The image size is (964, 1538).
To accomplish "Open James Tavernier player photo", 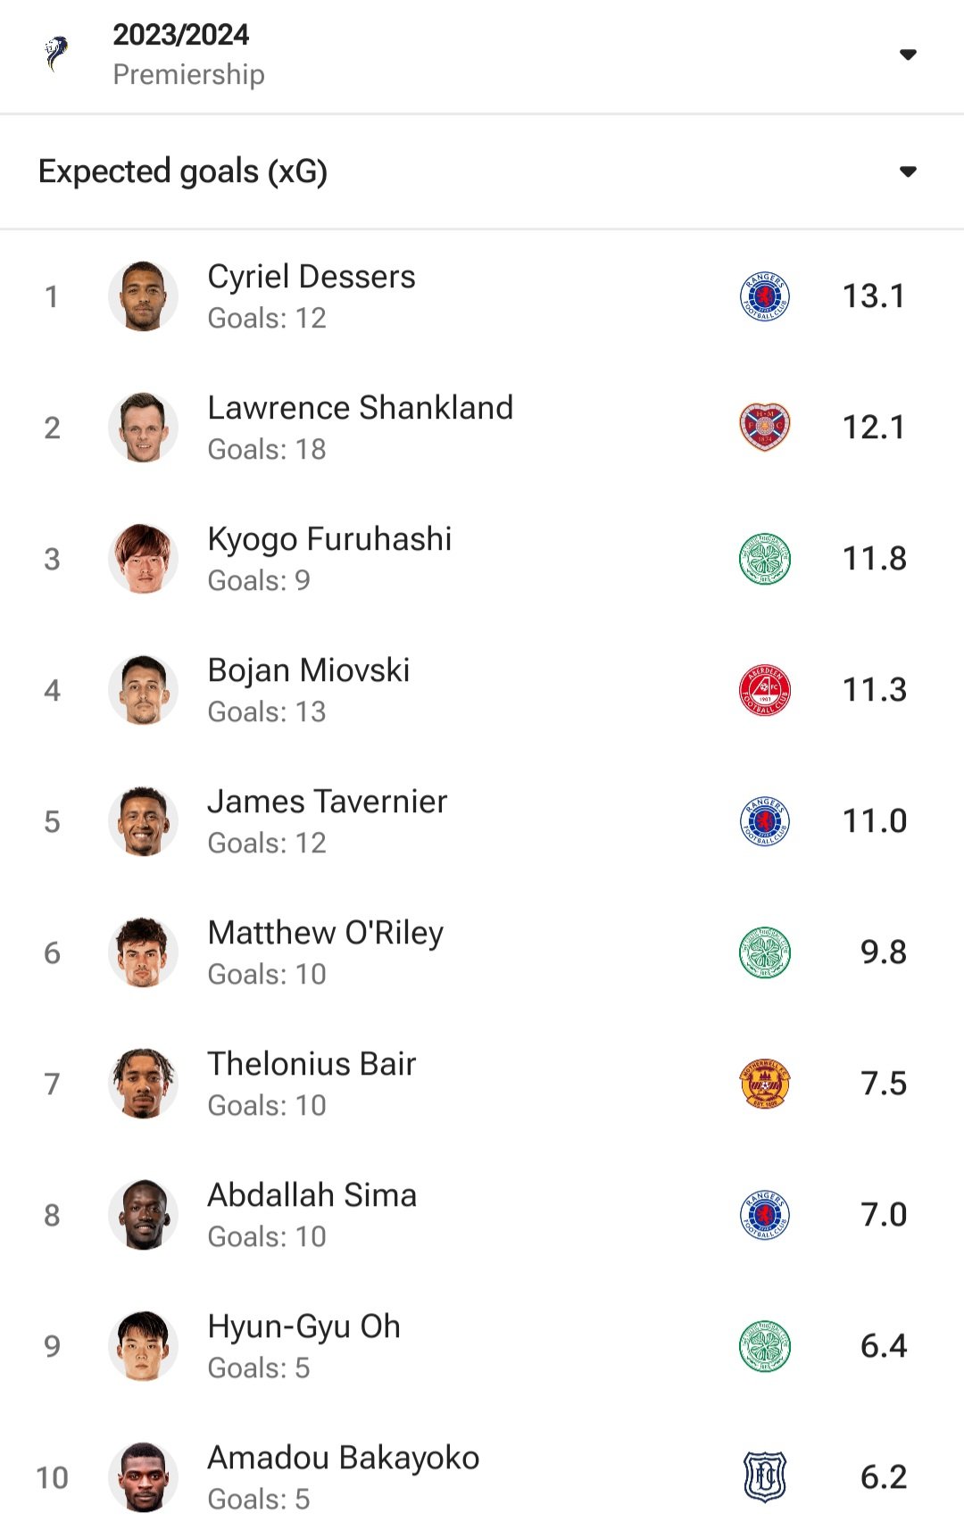I will tap(143, 821).
